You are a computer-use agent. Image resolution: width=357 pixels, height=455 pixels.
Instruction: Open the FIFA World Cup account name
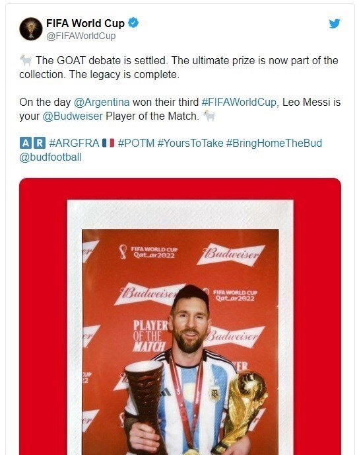point(85,23)
